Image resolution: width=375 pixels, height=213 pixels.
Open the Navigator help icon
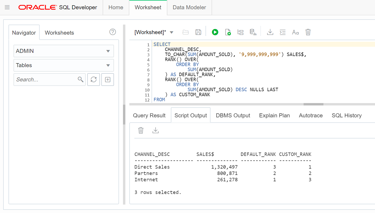click(x=113, y=32)
